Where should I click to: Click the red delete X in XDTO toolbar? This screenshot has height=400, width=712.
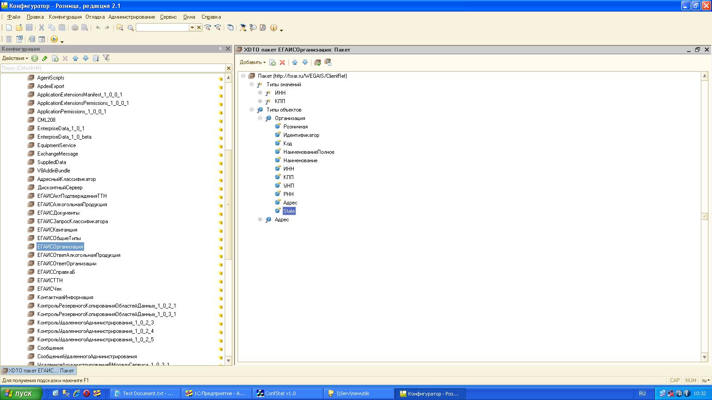(x=282, y=62)
